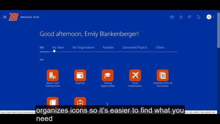The width and height of the screenshot is (220, 124).
Task: Expand the user menu dropdown arrow
Action: coord(213,17)
